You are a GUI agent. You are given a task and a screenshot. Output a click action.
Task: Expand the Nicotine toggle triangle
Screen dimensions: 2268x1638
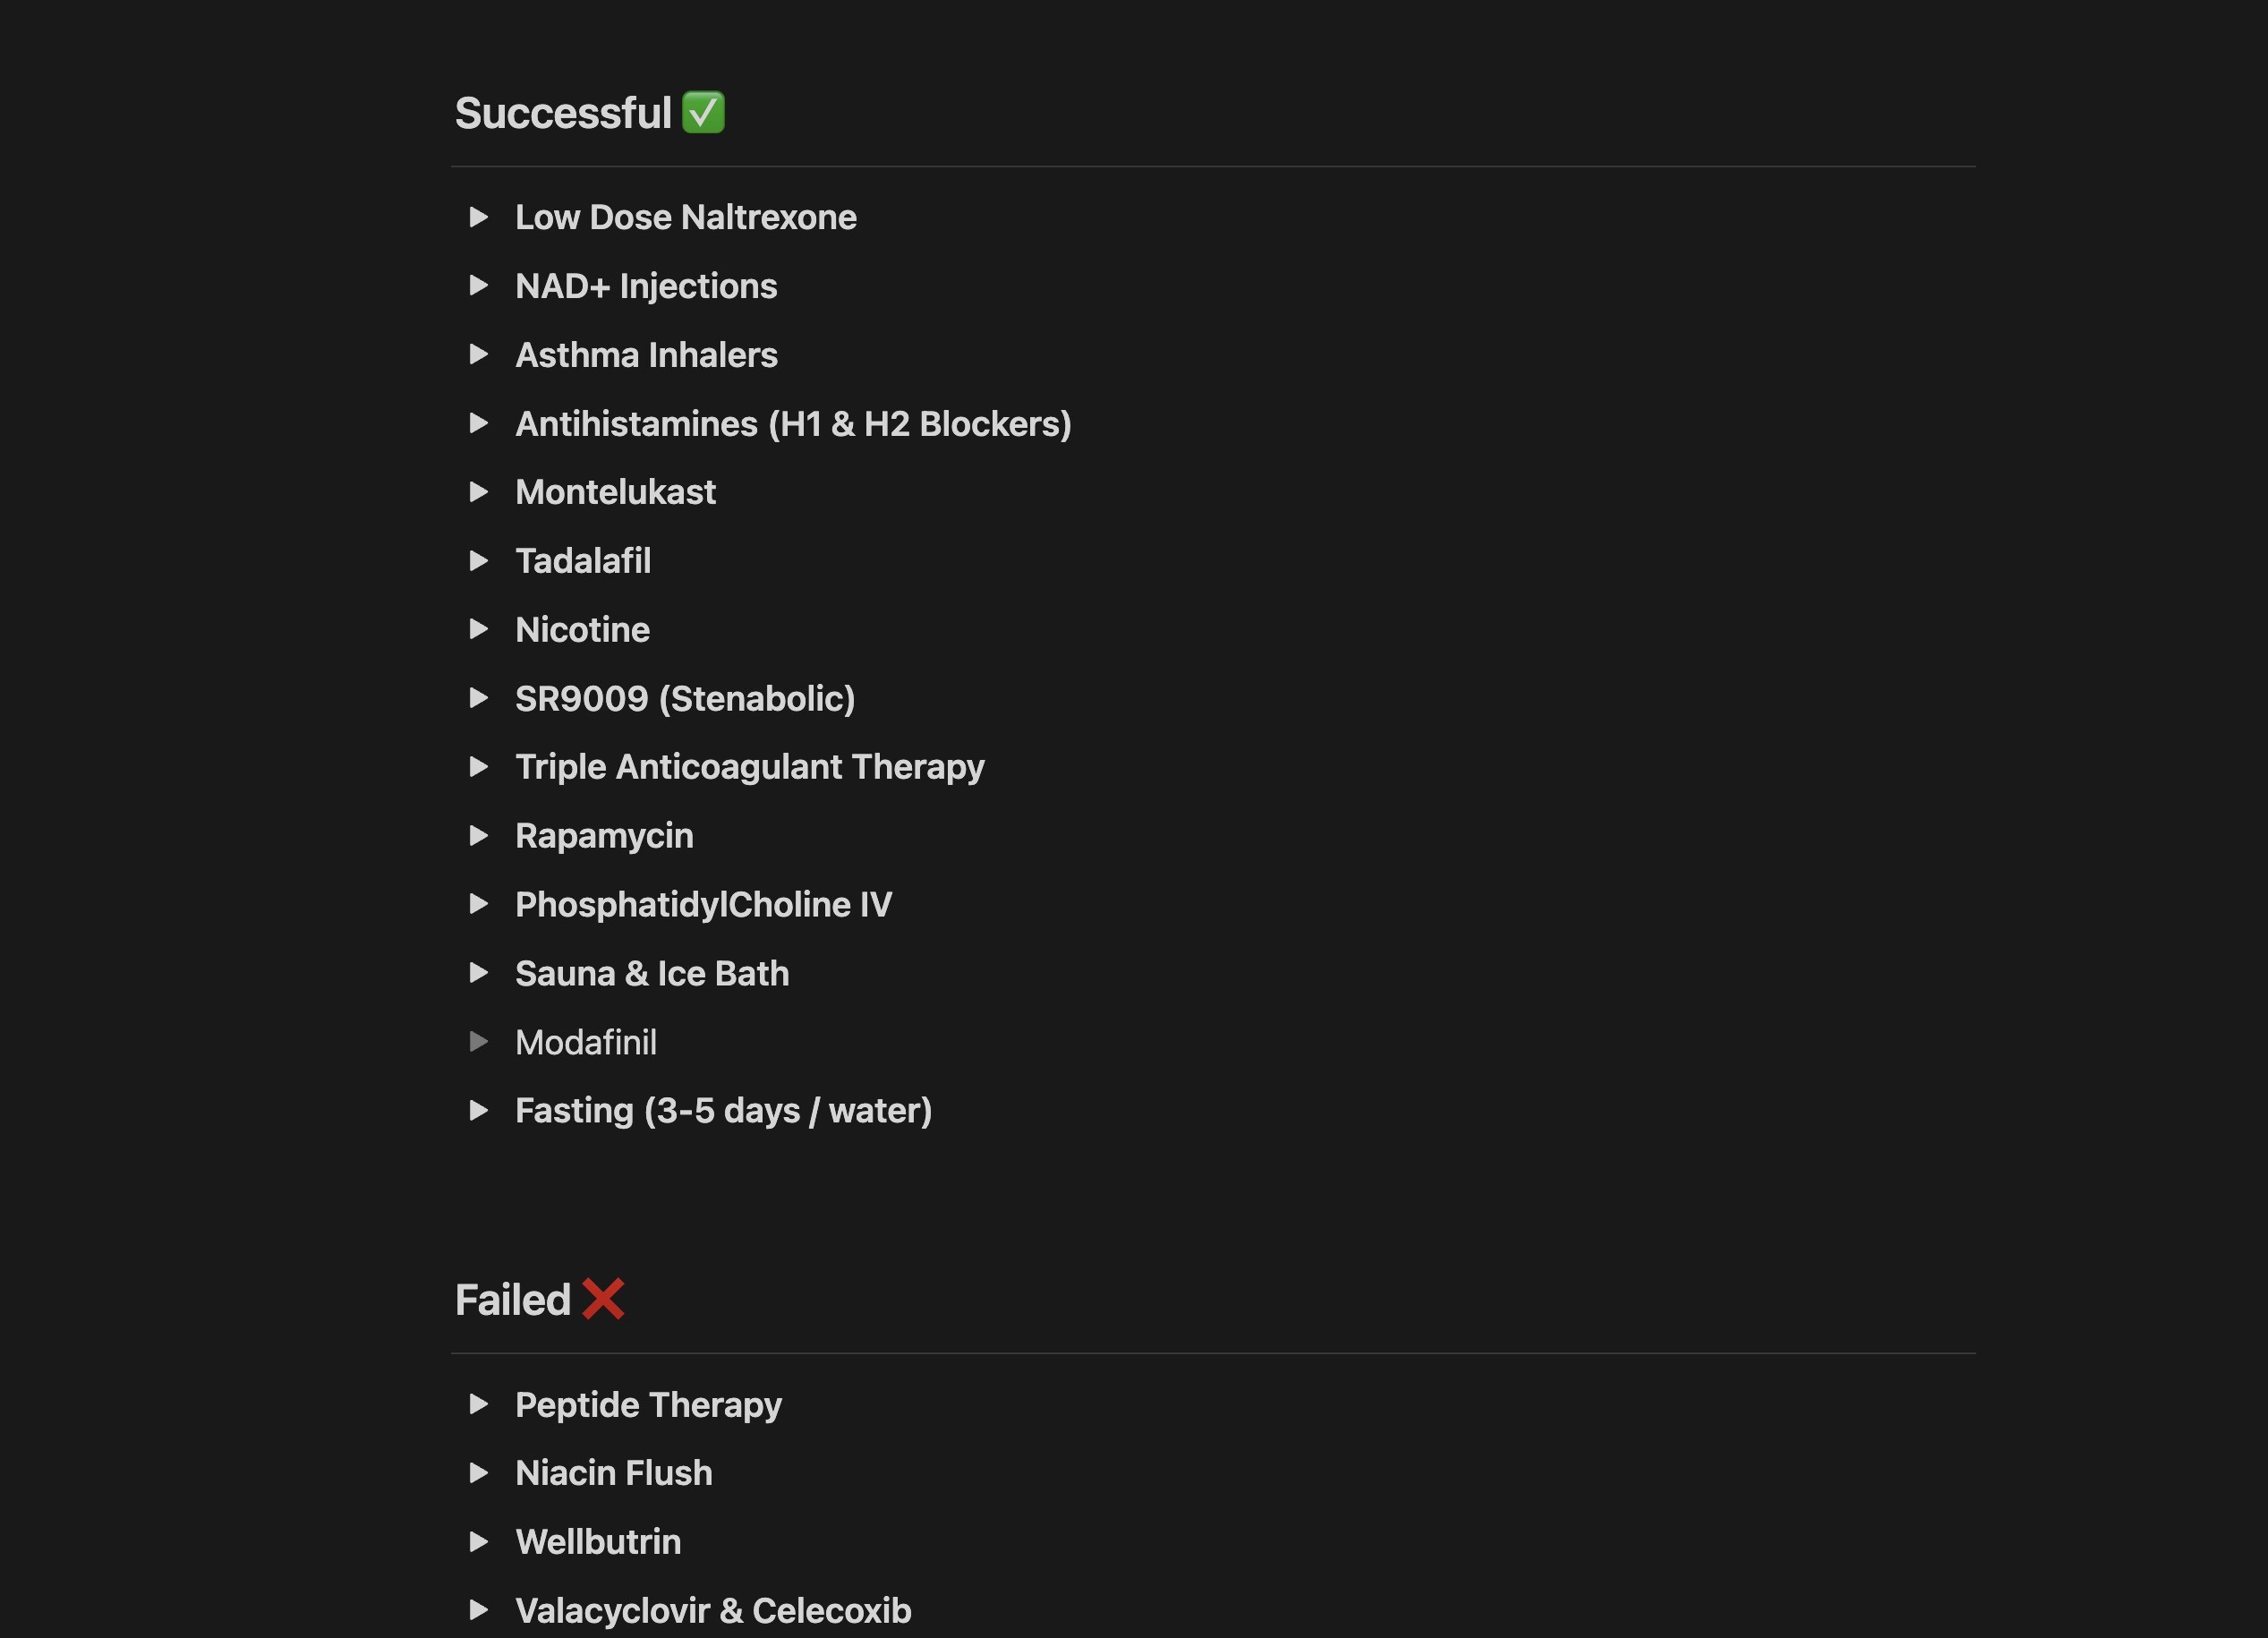(479, 629)
